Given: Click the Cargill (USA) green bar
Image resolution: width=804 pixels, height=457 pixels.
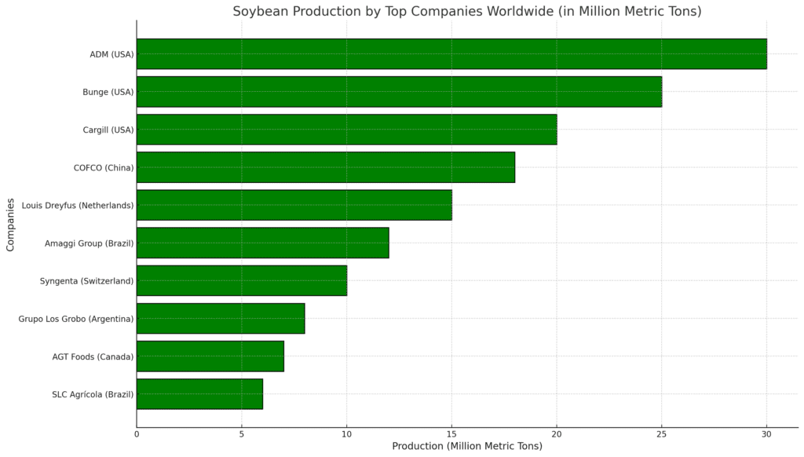Looking at the screenshot, I should coord(346,130).
